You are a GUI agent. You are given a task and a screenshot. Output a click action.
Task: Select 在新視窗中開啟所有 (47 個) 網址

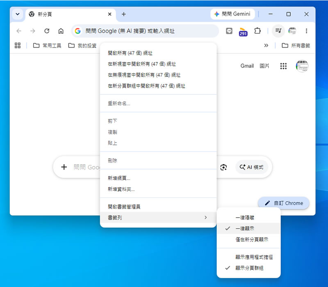click(x=158, y=64)
